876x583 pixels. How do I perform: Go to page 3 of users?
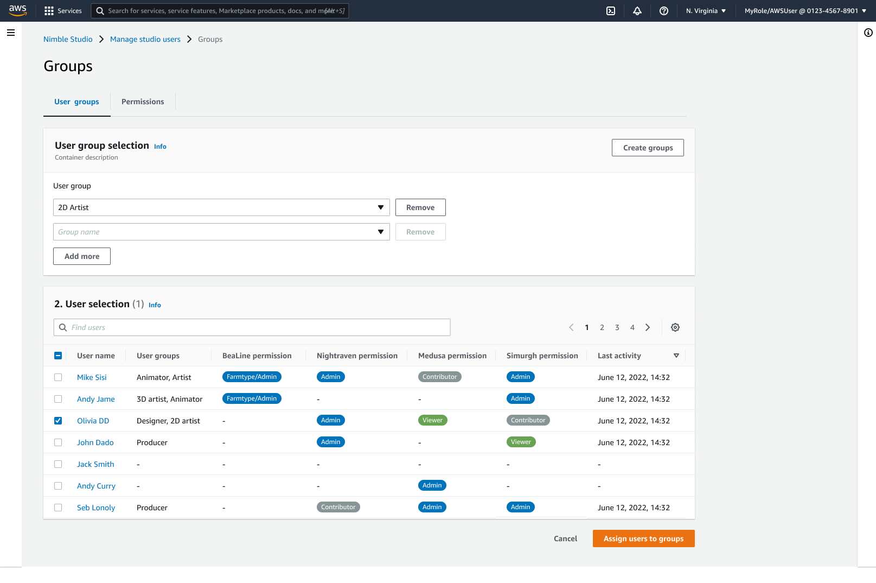[617, 327]
